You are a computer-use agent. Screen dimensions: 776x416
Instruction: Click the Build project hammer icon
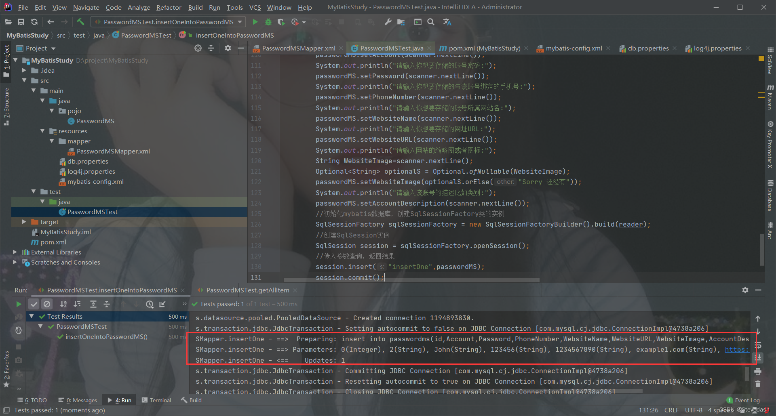(80, 22)
